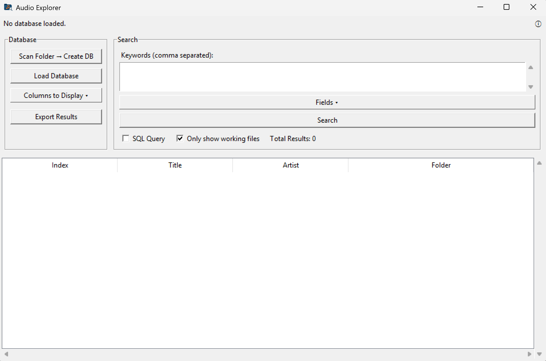This screenshot has width=546, height=361.
Task: Sort results by the Title column header
Action: pos(175,165)
